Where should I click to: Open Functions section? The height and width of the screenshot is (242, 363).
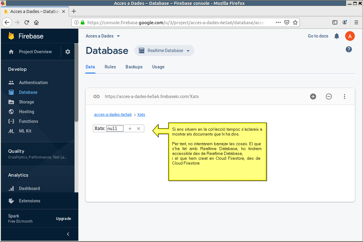[28, 121]
